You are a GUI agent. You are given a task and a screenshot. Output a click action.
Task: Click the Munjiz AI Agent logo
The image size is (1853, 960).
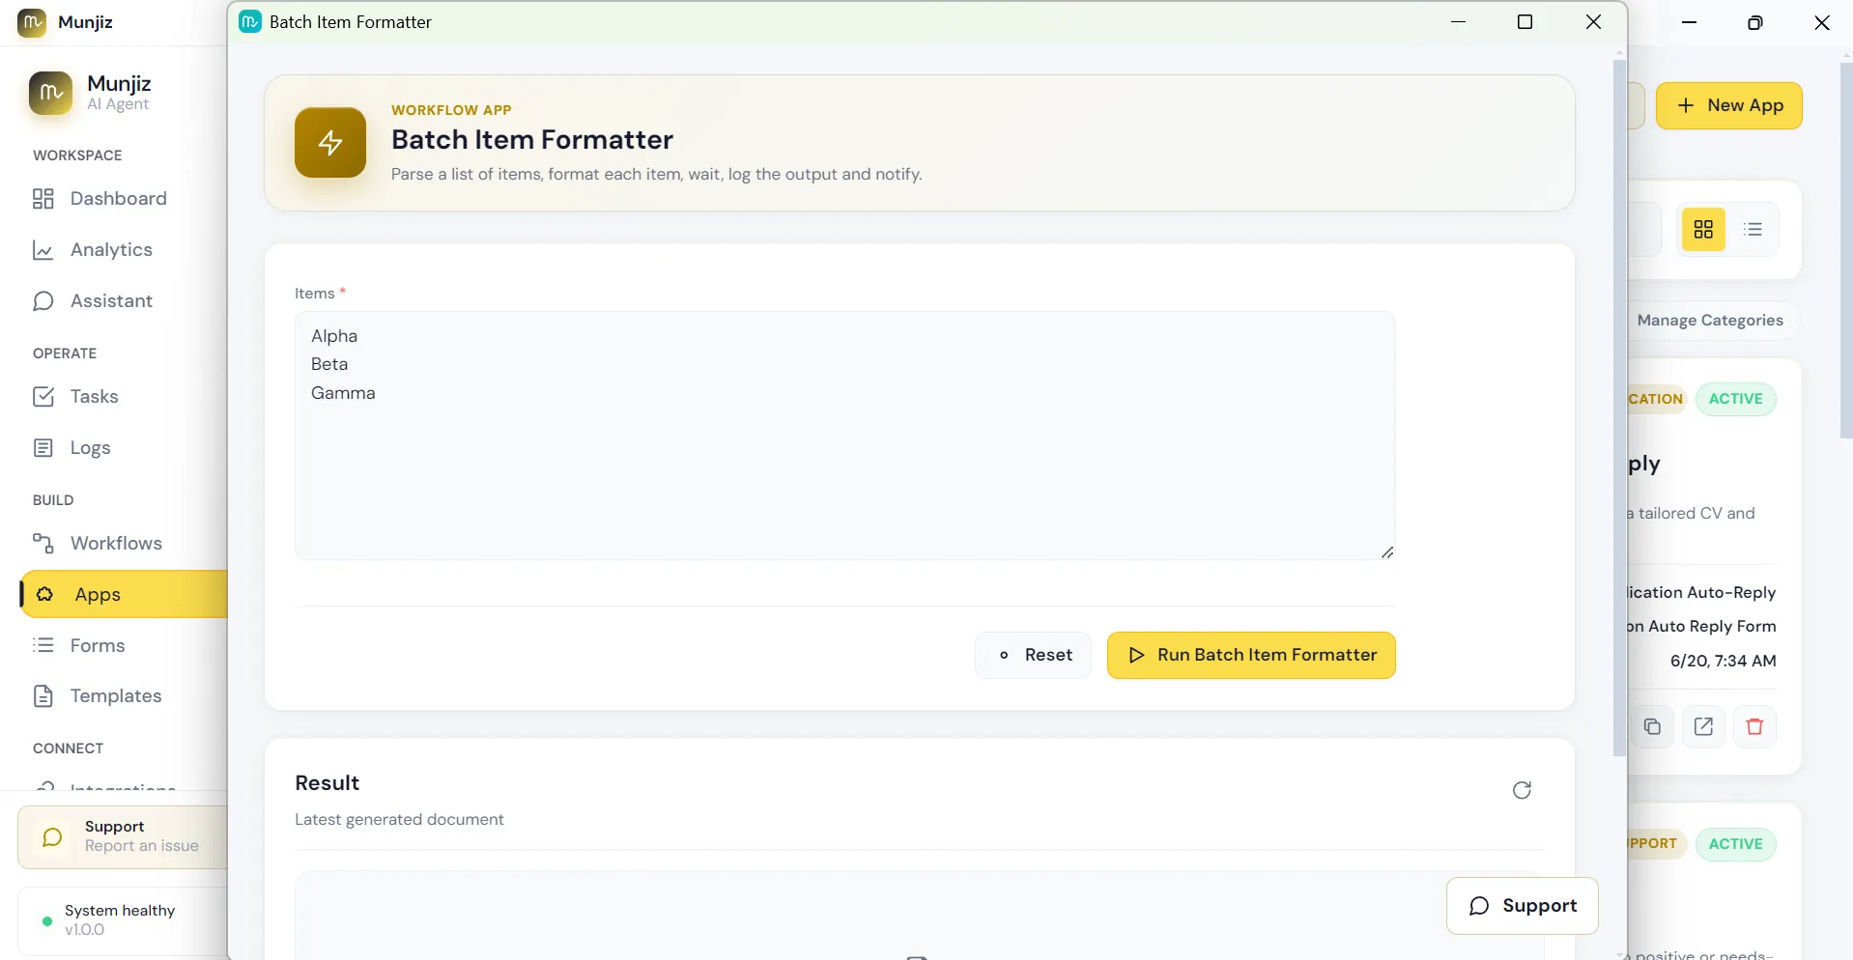point(50,93)
